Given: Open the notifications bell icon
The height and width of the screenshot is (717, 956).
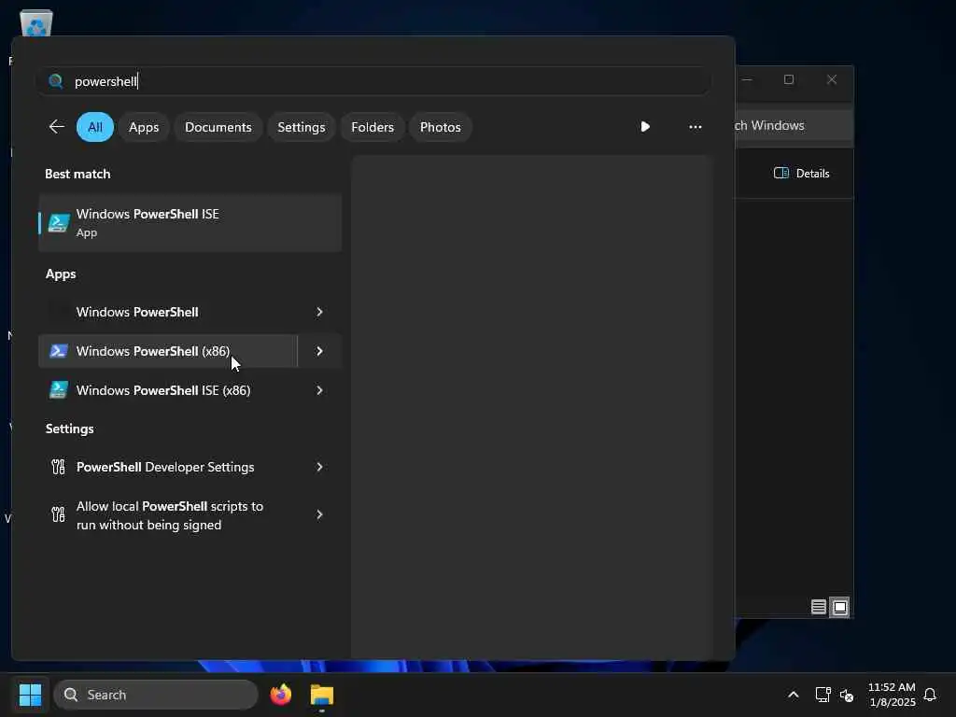Looking at the screenshot, I should (930, 695).
